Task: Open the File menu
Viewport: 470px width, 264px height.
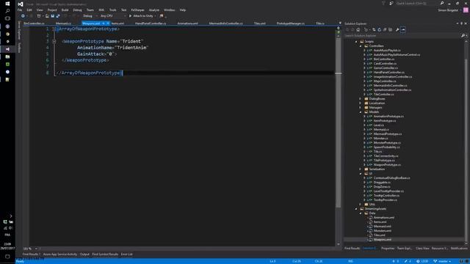Action: [20, 10]
